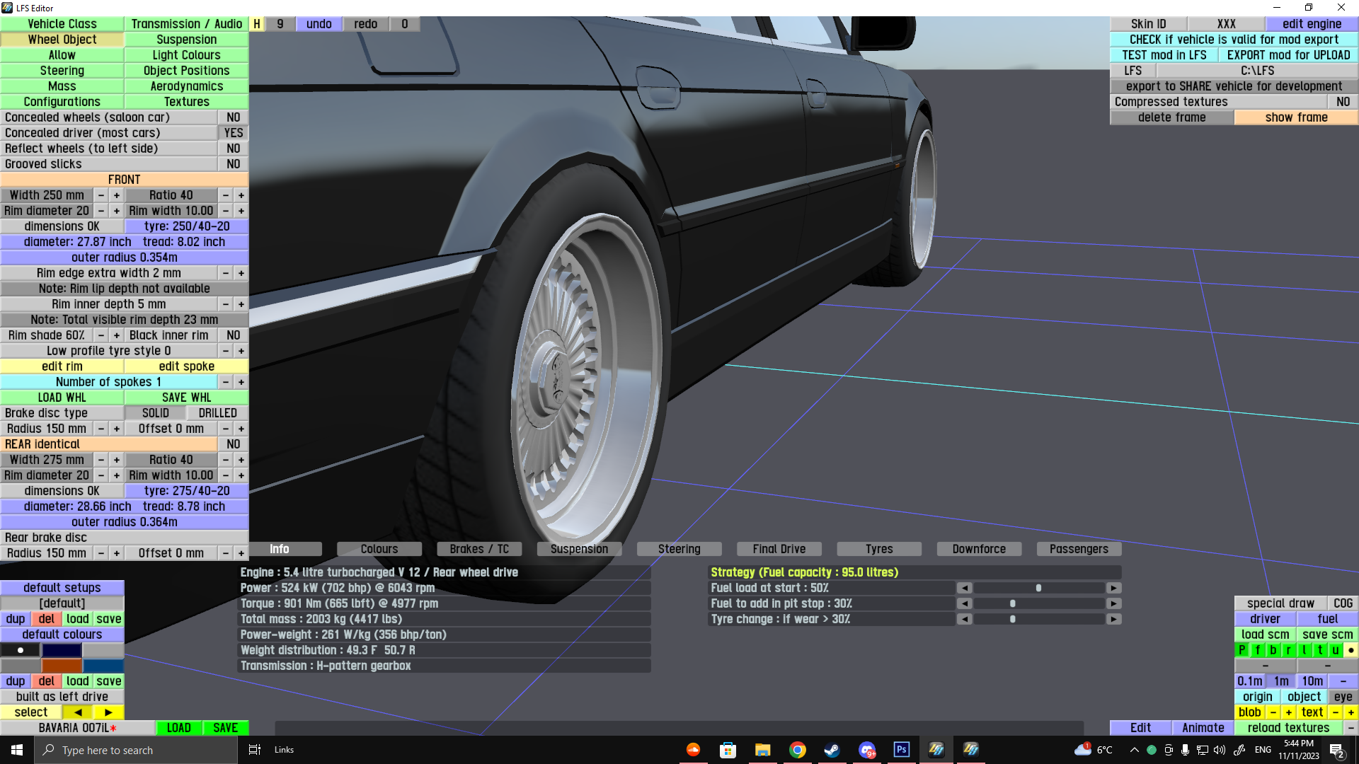Select next default colour with right arrow
The height and width of the screenshot is (764, 1359).
pyautogui.click(x=108, y=712)
